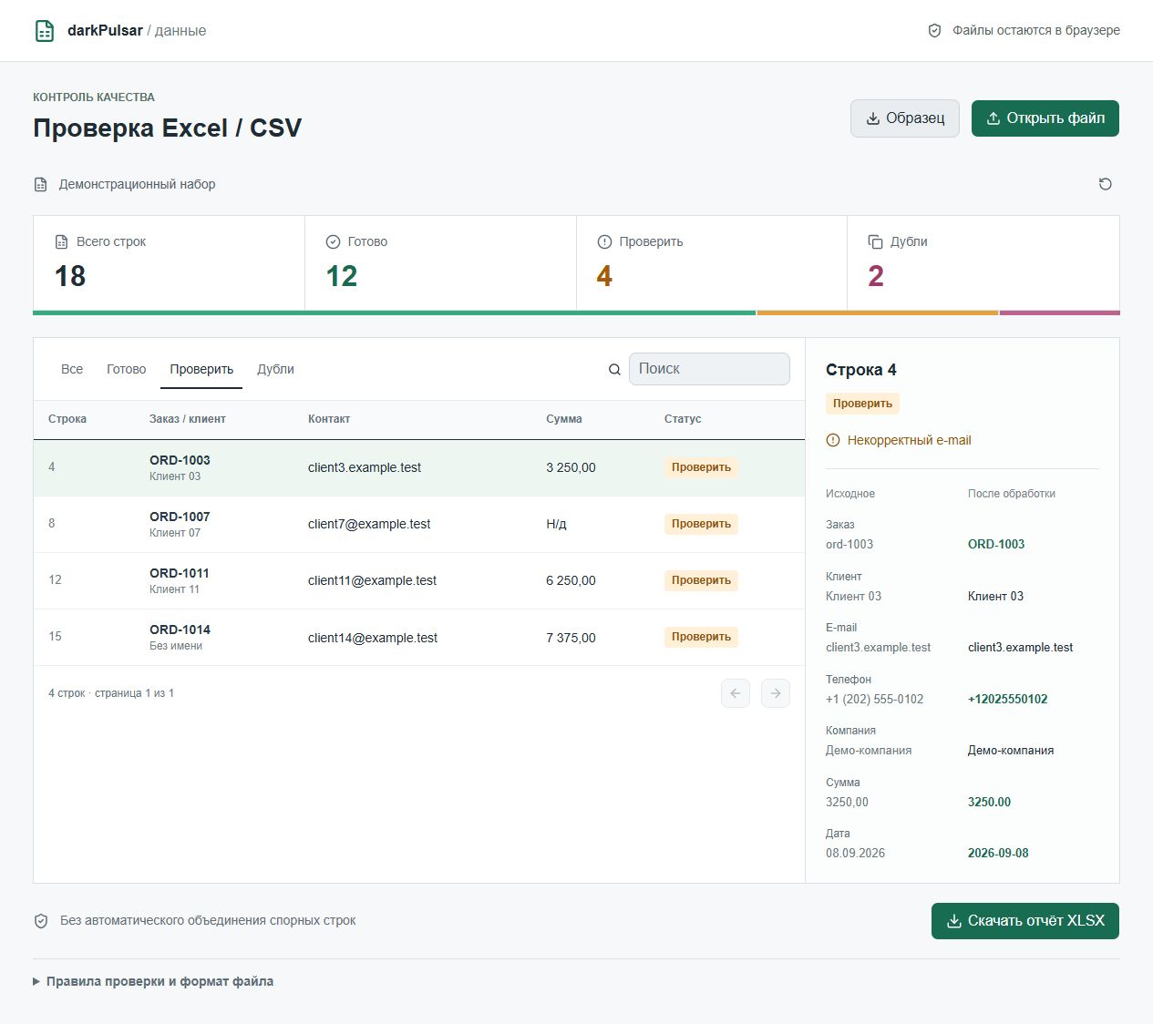Click the «Сумма» column header

pyautogui.click(x=564, y=419)
